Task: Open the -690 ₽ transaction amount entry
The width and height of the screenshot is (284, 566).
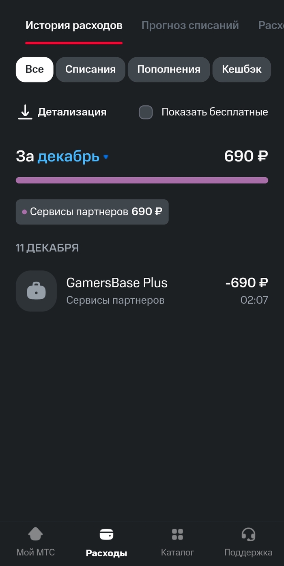Action: [246, 283]
